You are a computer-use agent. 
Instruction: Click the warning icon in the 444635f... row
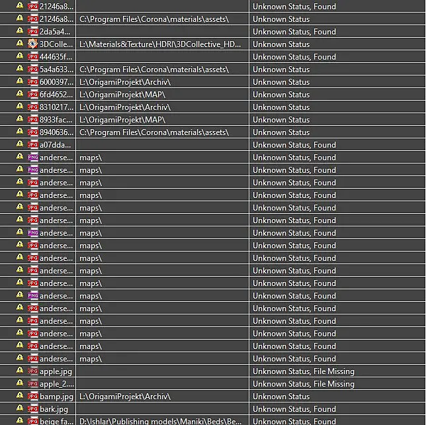click(20, 56)
